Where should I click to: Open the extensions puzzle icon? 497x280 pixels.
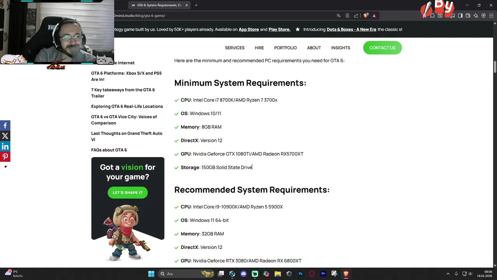432,16
